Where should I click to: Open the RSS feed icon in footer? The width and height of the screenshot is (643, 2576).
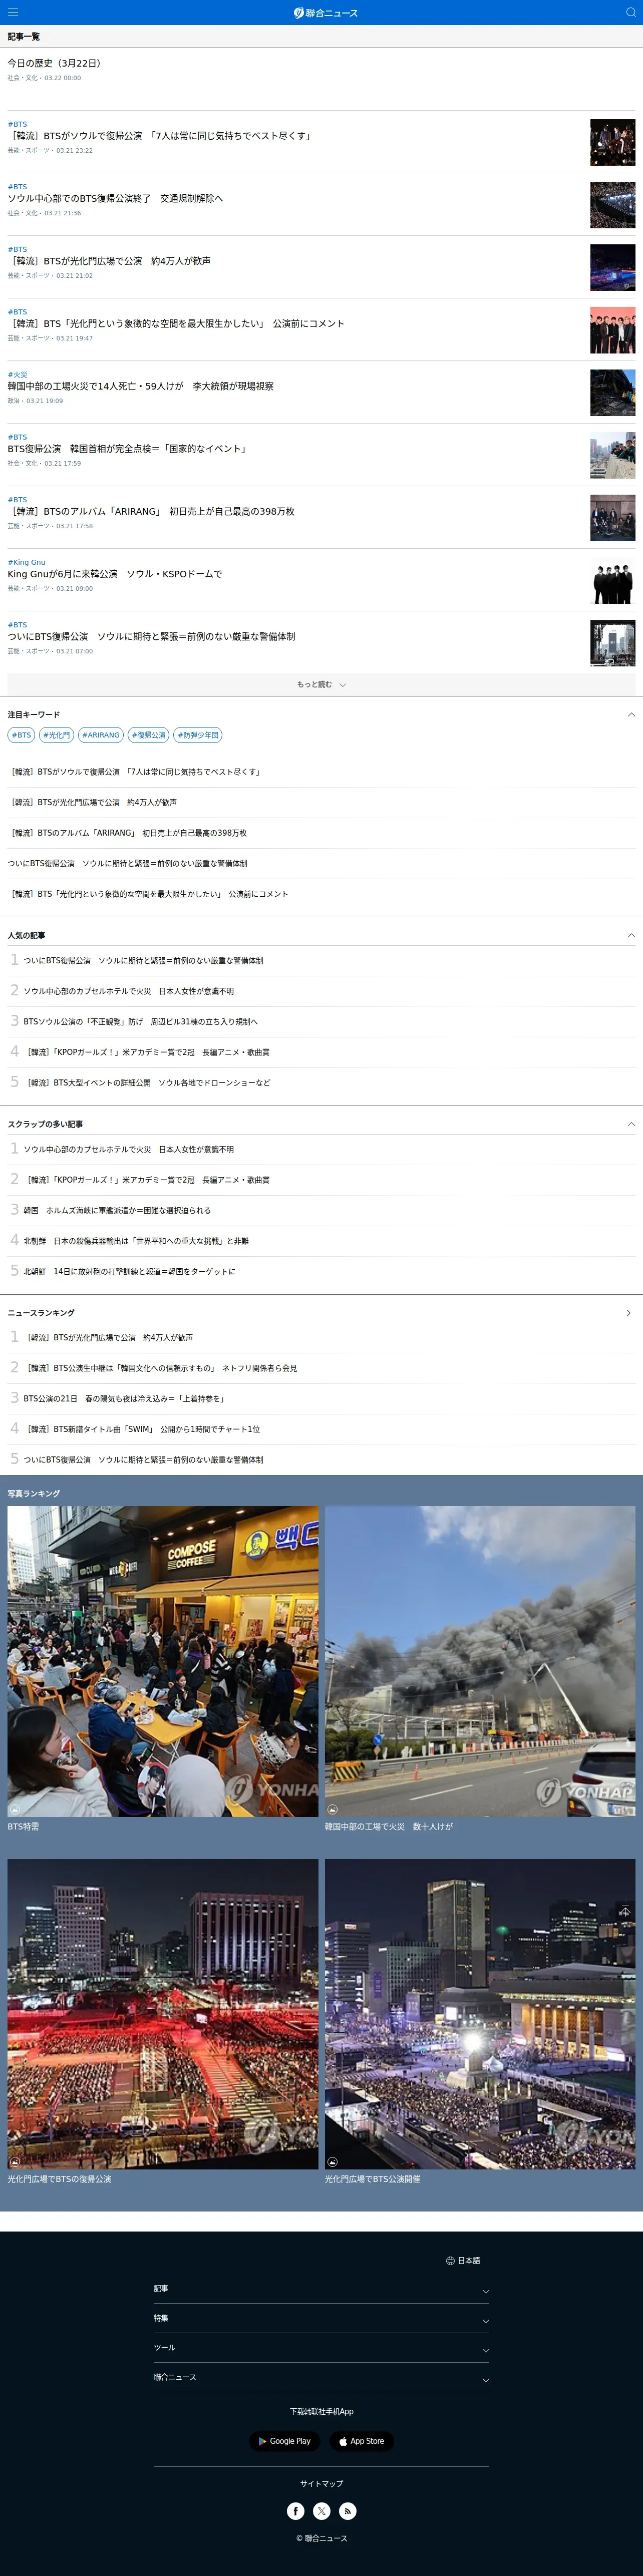pyautogui.click(x=347, y=2511)
